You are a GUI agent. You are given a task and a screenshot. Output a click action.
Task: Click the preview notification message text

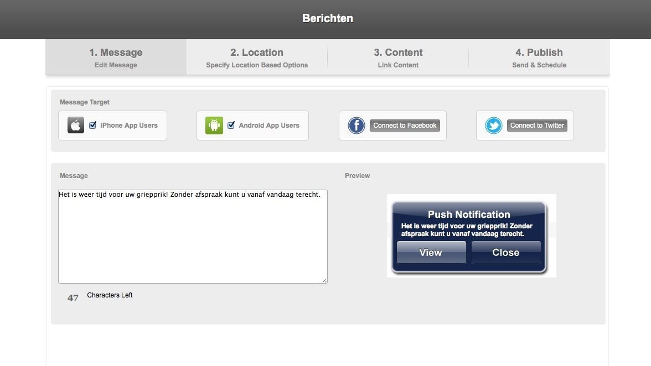pos(467,230)
